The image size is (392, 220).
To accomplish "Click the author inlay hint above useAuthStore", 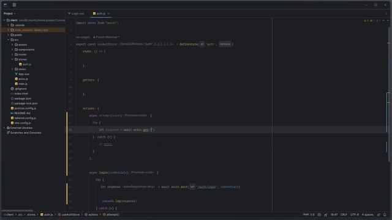I will click(x=106, y=37).
